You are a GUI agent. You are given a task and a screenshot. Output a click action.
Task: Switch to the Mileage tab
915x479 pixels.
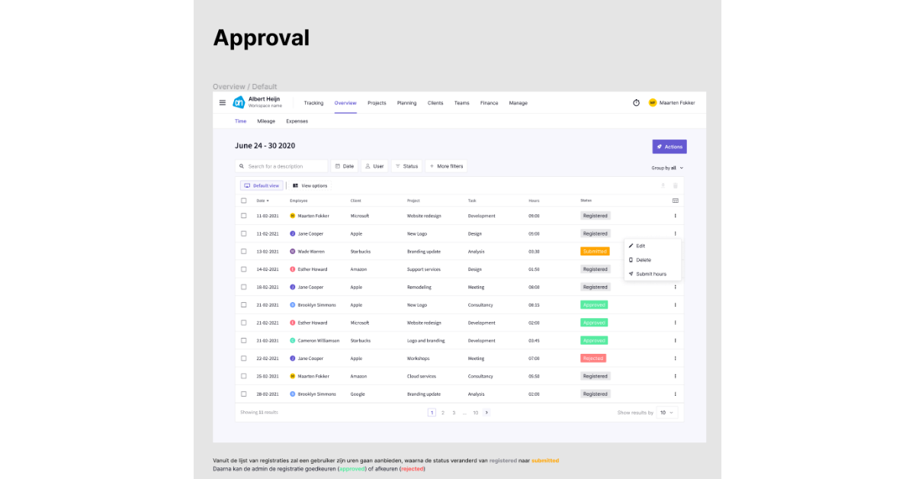pyautogui.click(x=266, y=121)
